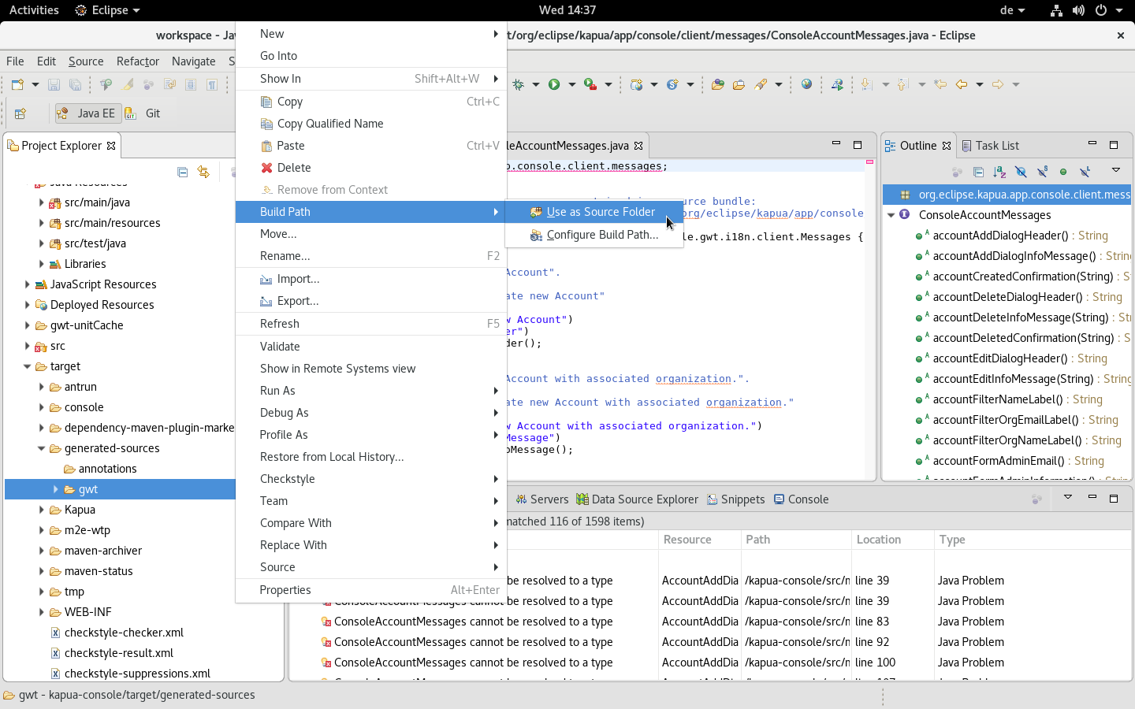The height and width of the screenshot is (709, 1135).
Task: Open the volume control in the system tray
Action: pos(1078,10)
